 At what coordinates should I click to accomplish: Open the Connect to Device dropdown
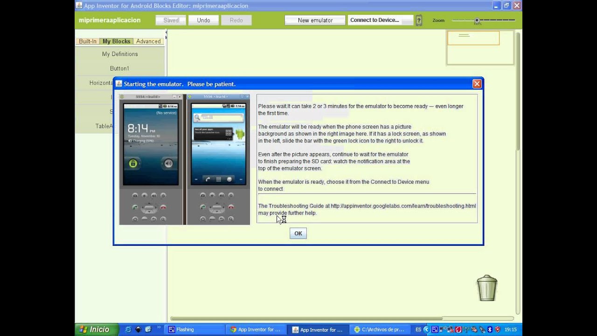coord(381,20)
